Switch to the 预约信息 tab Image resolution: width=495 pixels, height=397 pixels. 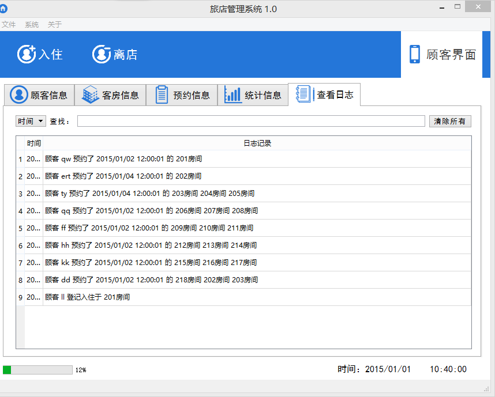point(182,94)
